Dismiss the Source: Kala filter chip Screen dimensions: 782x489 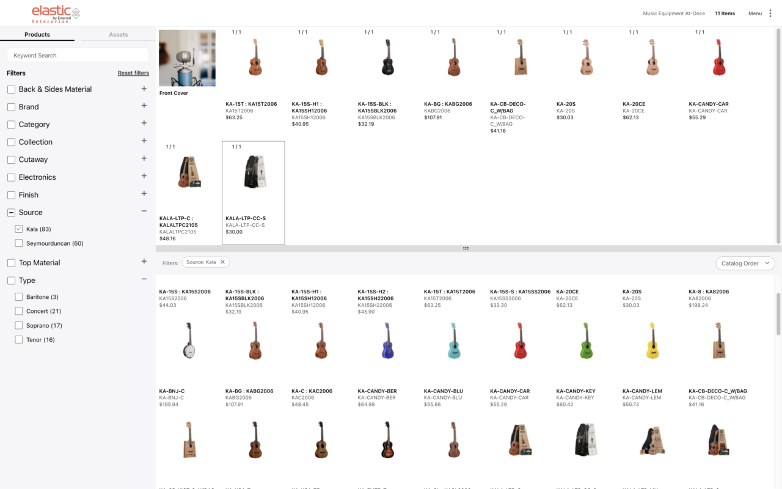tap(222, 262)
